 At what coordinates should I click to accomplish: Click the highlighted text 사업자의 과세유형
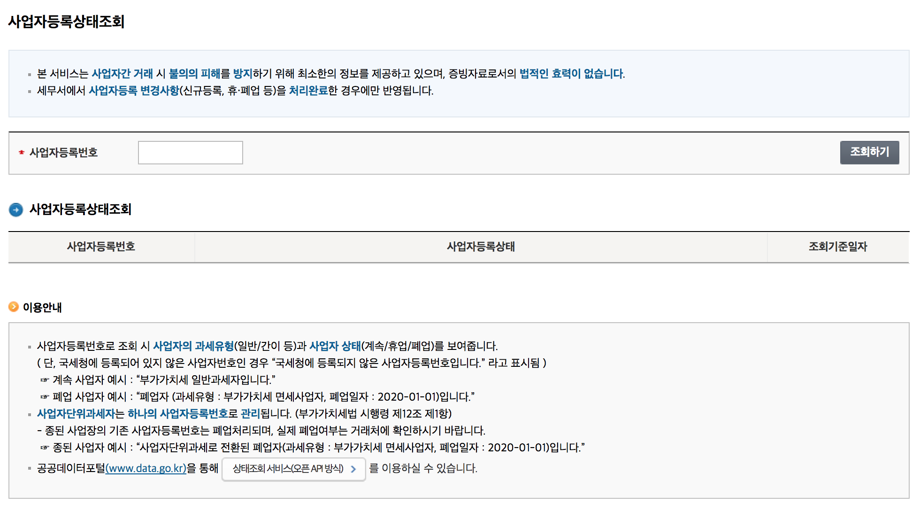coord(193,346)
